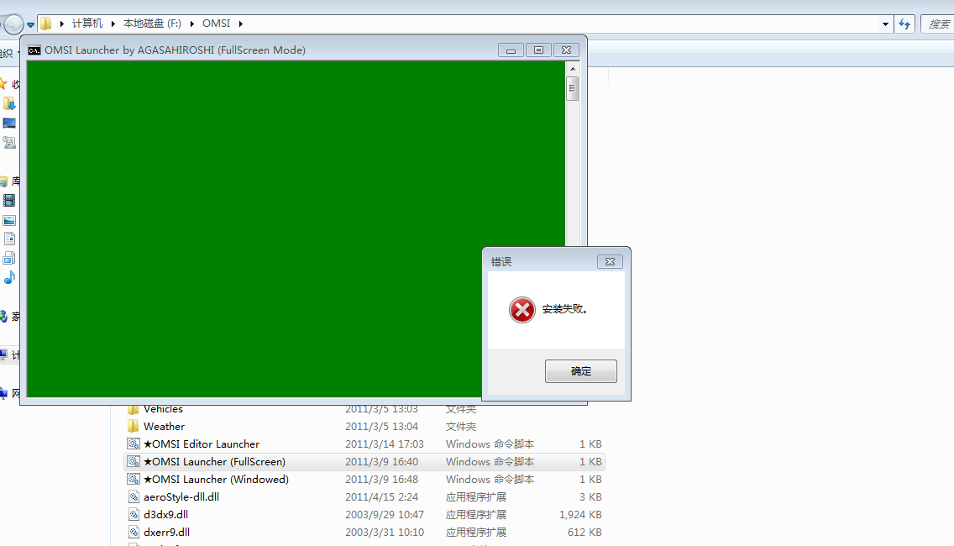The width and height of the screenshot is (954, 546).
Task: Click the Recent Places icon in navigation pane
Action: [8, 143]
